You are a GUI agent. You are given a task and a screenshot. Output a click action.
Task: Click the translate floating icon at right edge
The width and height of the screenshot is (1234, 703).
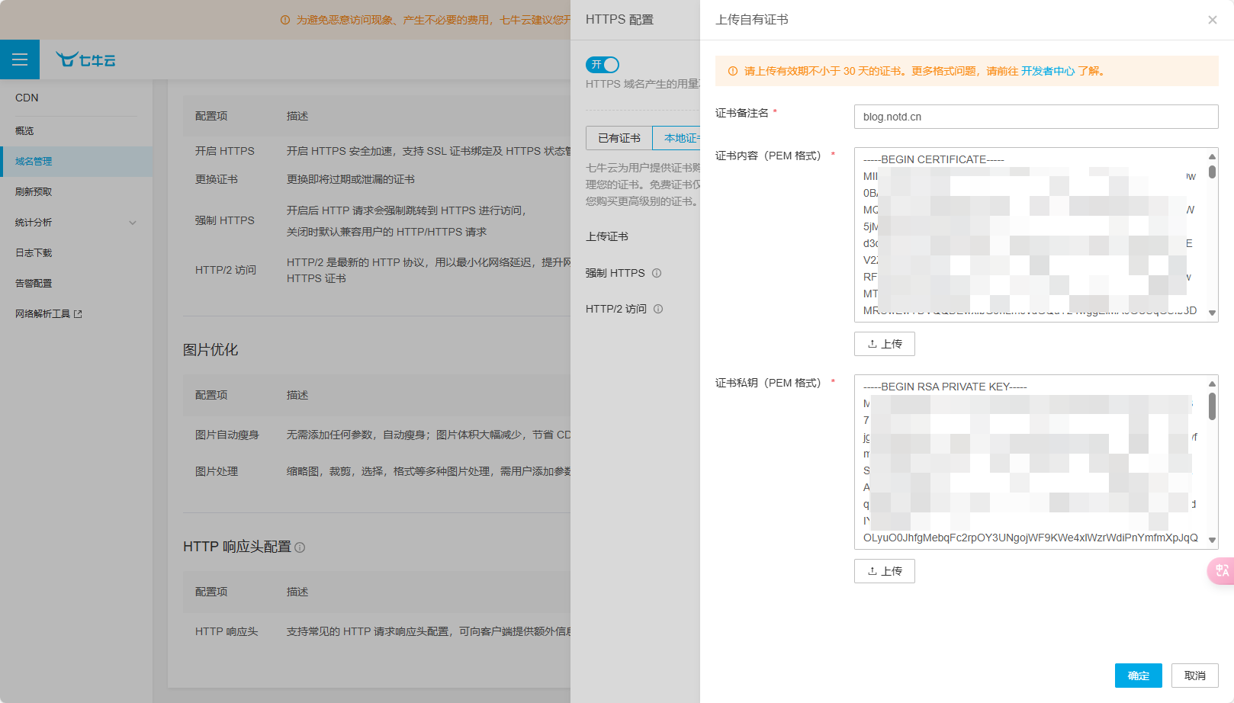pyautogui.click(x=1221, y=570)
